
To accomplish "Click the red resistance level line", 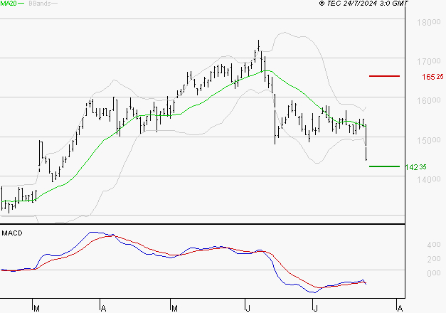I will point(384,76).
